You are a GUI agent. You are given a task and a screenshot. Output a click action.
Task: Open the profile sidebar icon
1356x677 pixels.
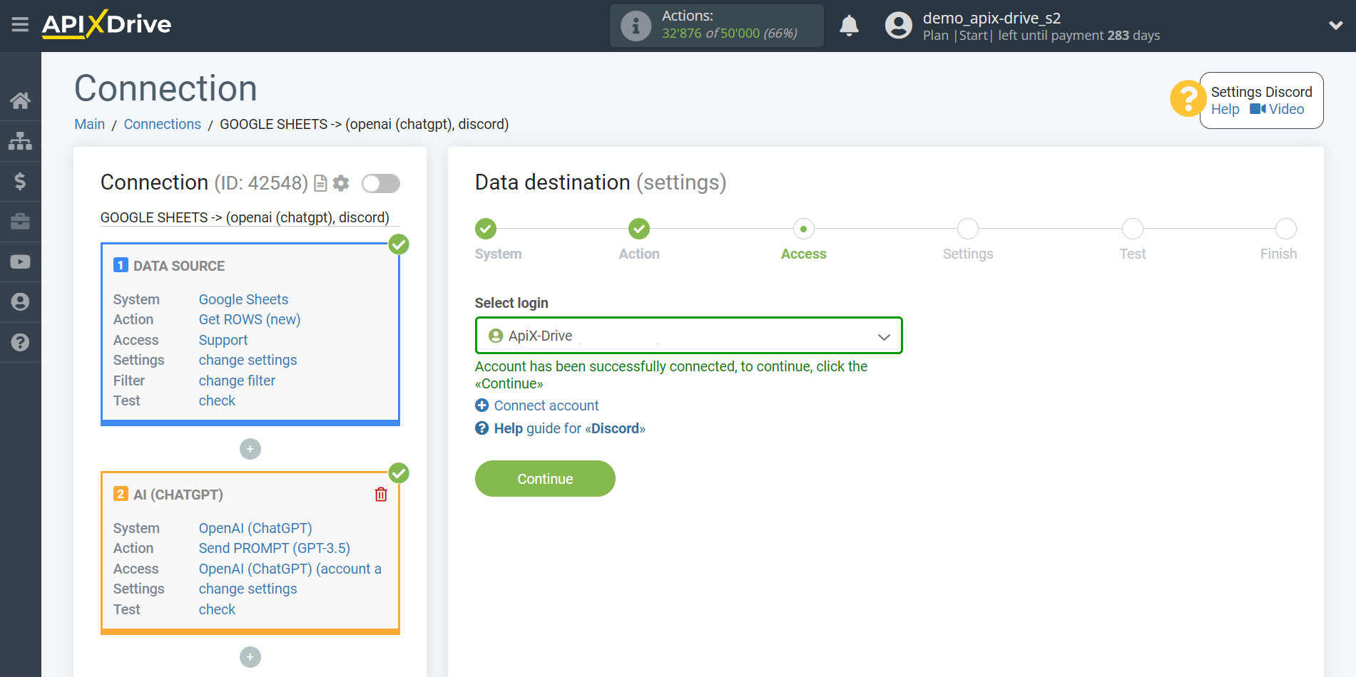(20, 302)
